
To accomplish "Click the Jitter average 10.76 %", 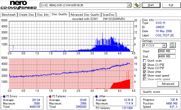I will [128, 100].
